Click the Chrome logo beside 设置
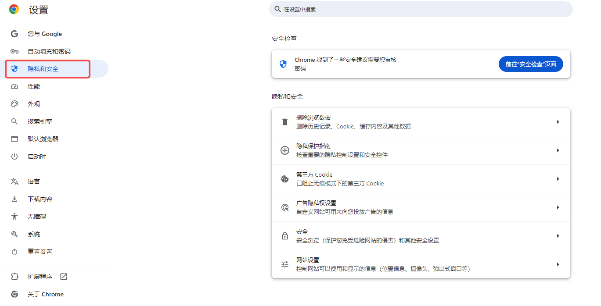This screenshot has width=601, height=306. [x=14, y=9]
